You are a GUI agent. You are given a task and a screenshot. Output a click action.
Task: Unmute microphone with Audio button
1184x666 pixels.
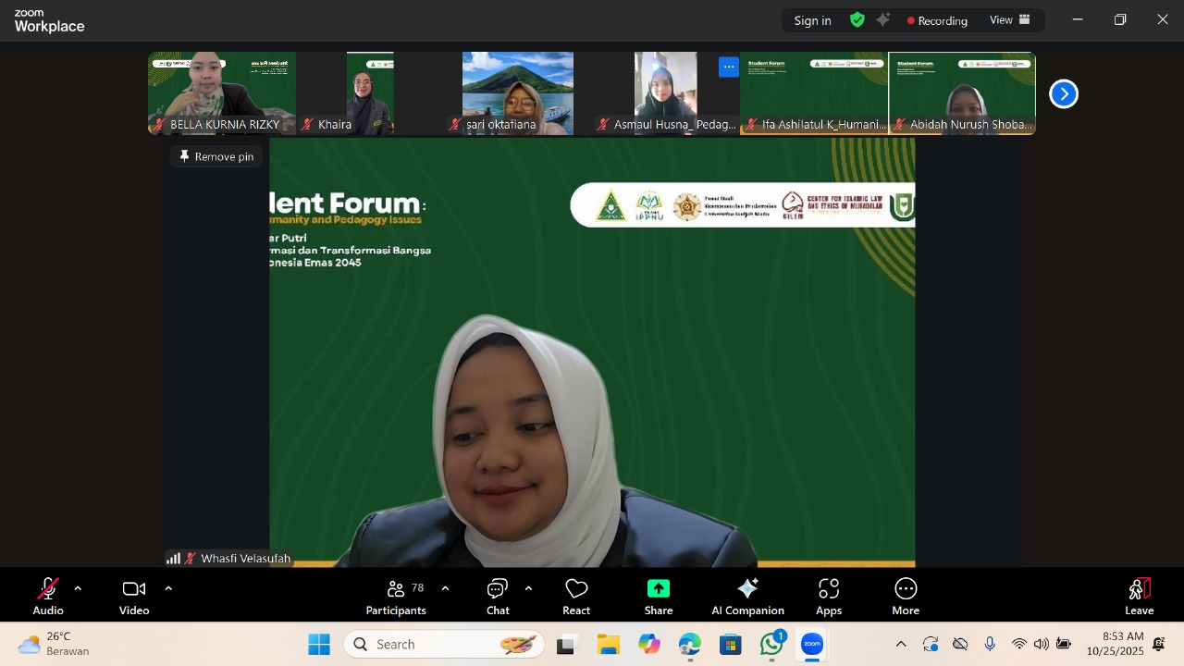pyautogui.click(x=48, y=597)
